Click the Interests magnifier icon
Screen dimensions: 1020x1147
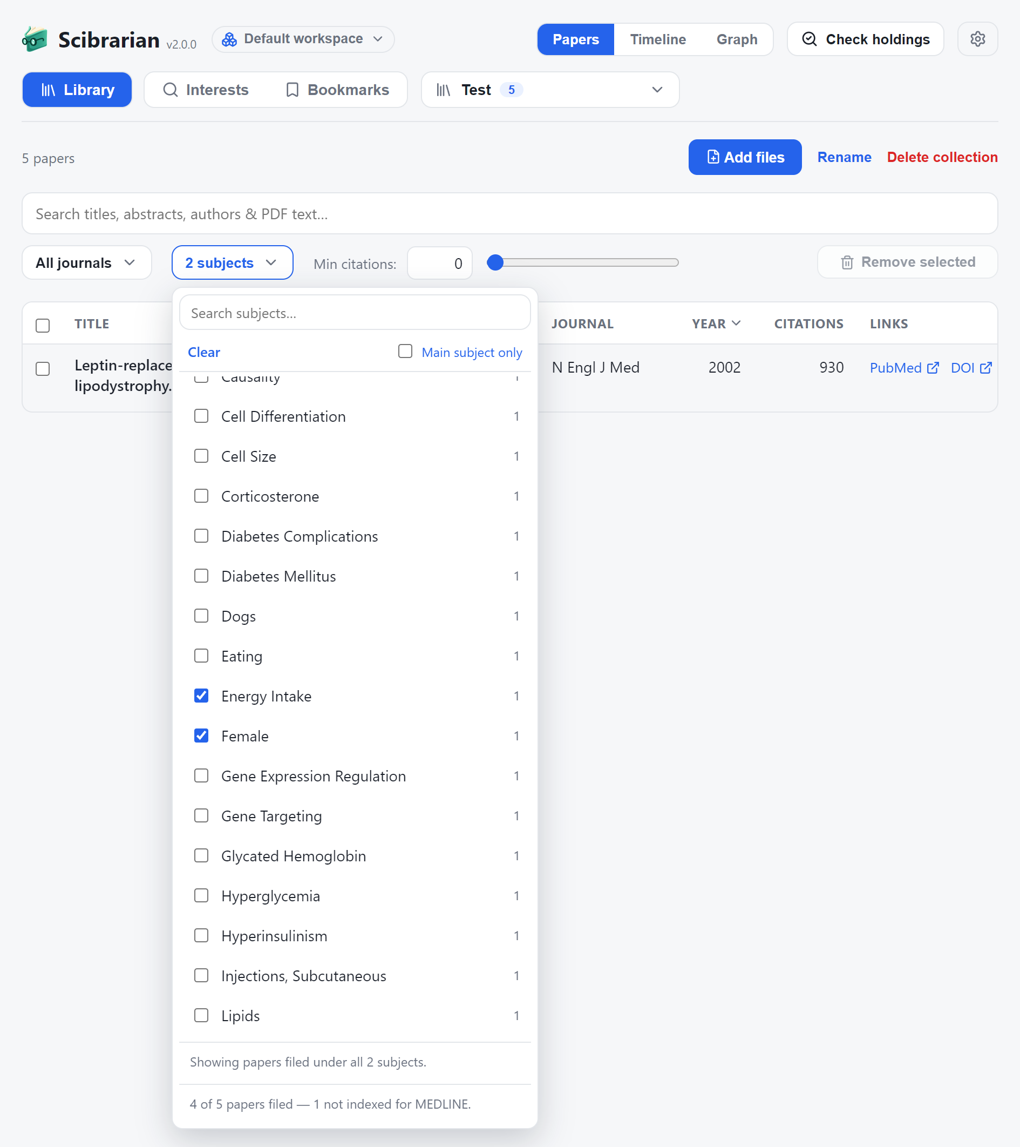click(171, 90)
